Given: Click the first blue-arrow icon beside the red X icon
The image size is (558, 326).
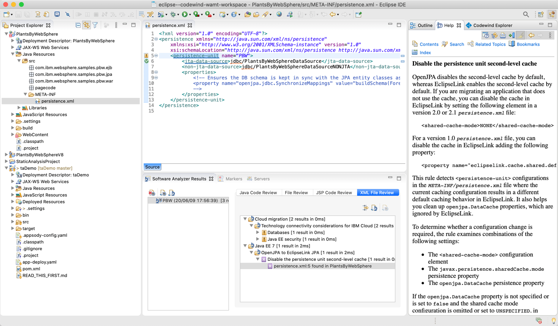Looking at the screenshot, I should pos(163,193).
